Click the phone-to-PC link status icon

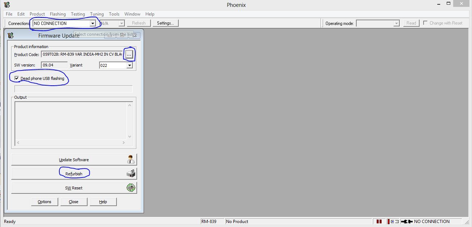pyautogui.click(x=394, y=221)
